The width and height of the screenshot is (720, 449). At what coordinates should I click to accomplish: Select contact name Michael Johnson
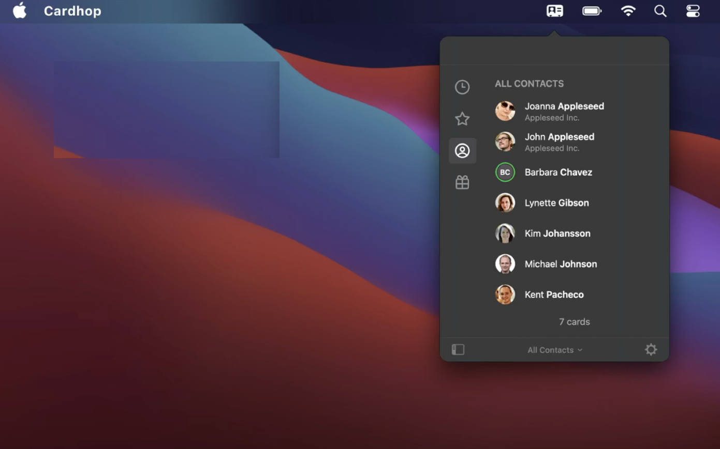(561, 264)
